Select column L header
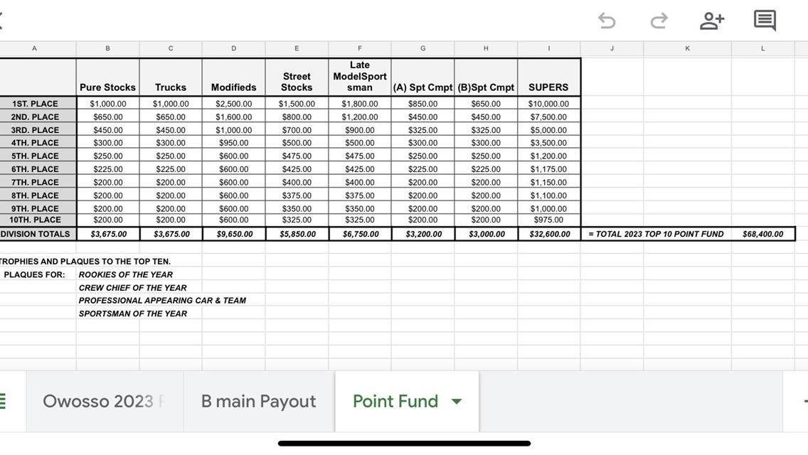 point(763,48)
